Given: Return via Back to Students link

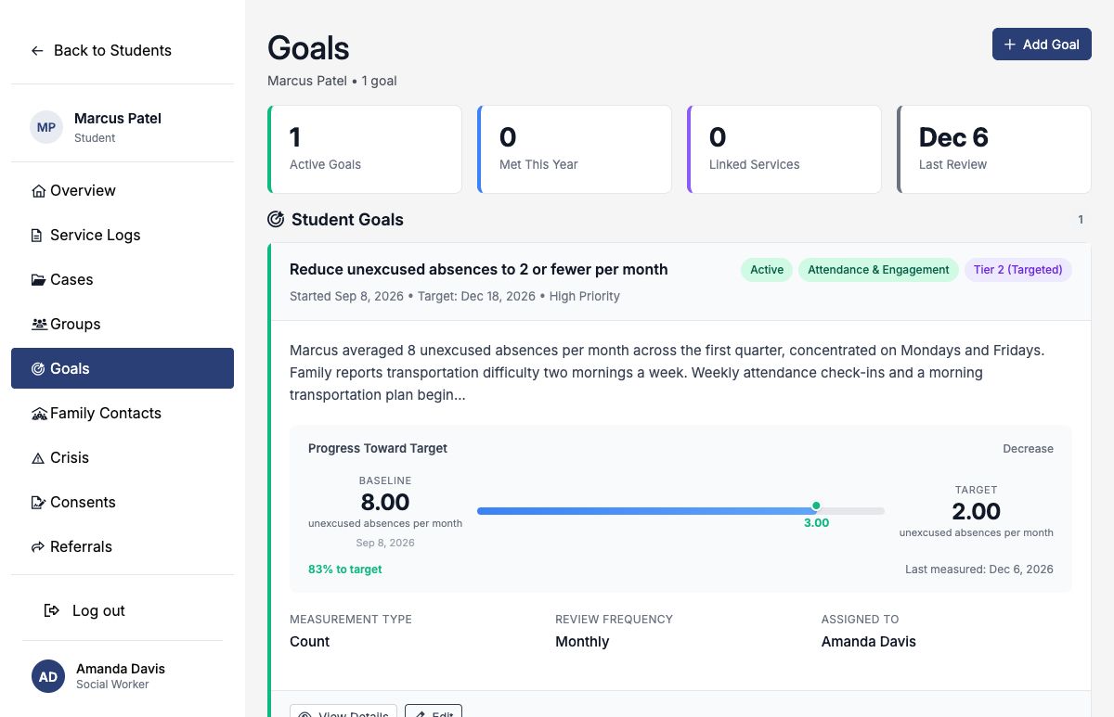Looking at the screenshot, I should (112, 51).
